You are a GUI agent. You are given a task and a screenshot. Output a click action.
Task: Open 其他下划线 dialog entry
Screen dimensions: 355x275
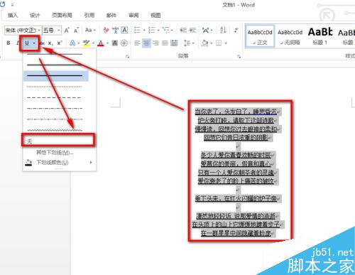pos(55,152)
